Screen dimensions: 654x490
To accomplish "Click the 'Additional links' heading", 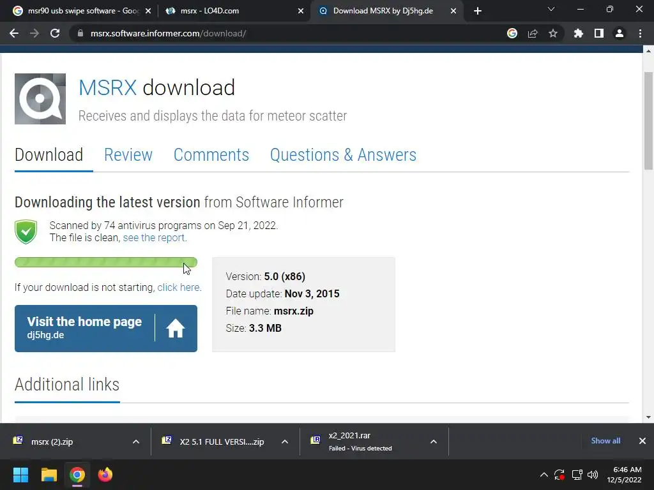I will point(66,384).
